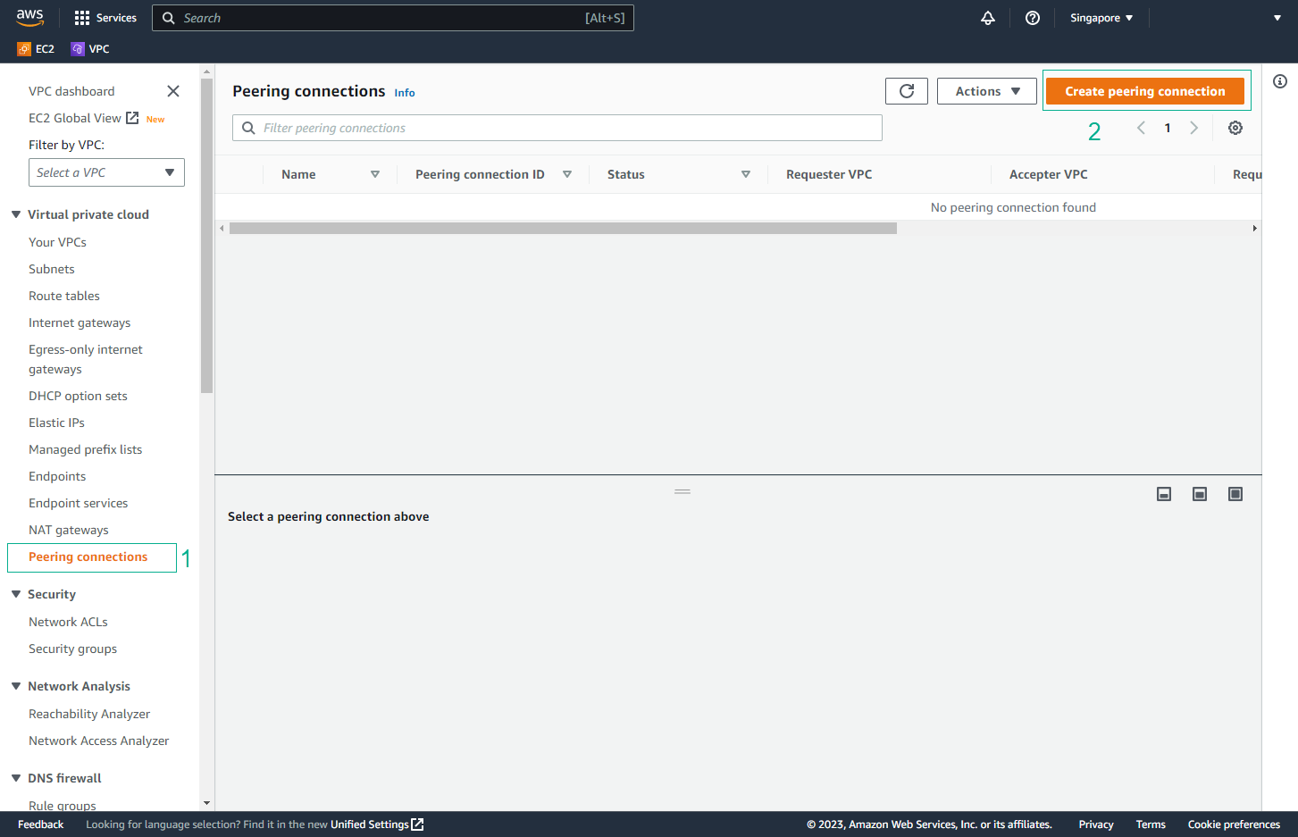Open Feedback in the footer
This screenshot has height=837, width=1298.
[x=40, y=824]
